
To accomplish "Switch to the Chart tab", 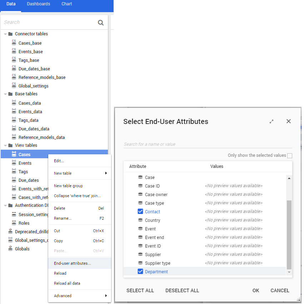I will pos(67,4).
